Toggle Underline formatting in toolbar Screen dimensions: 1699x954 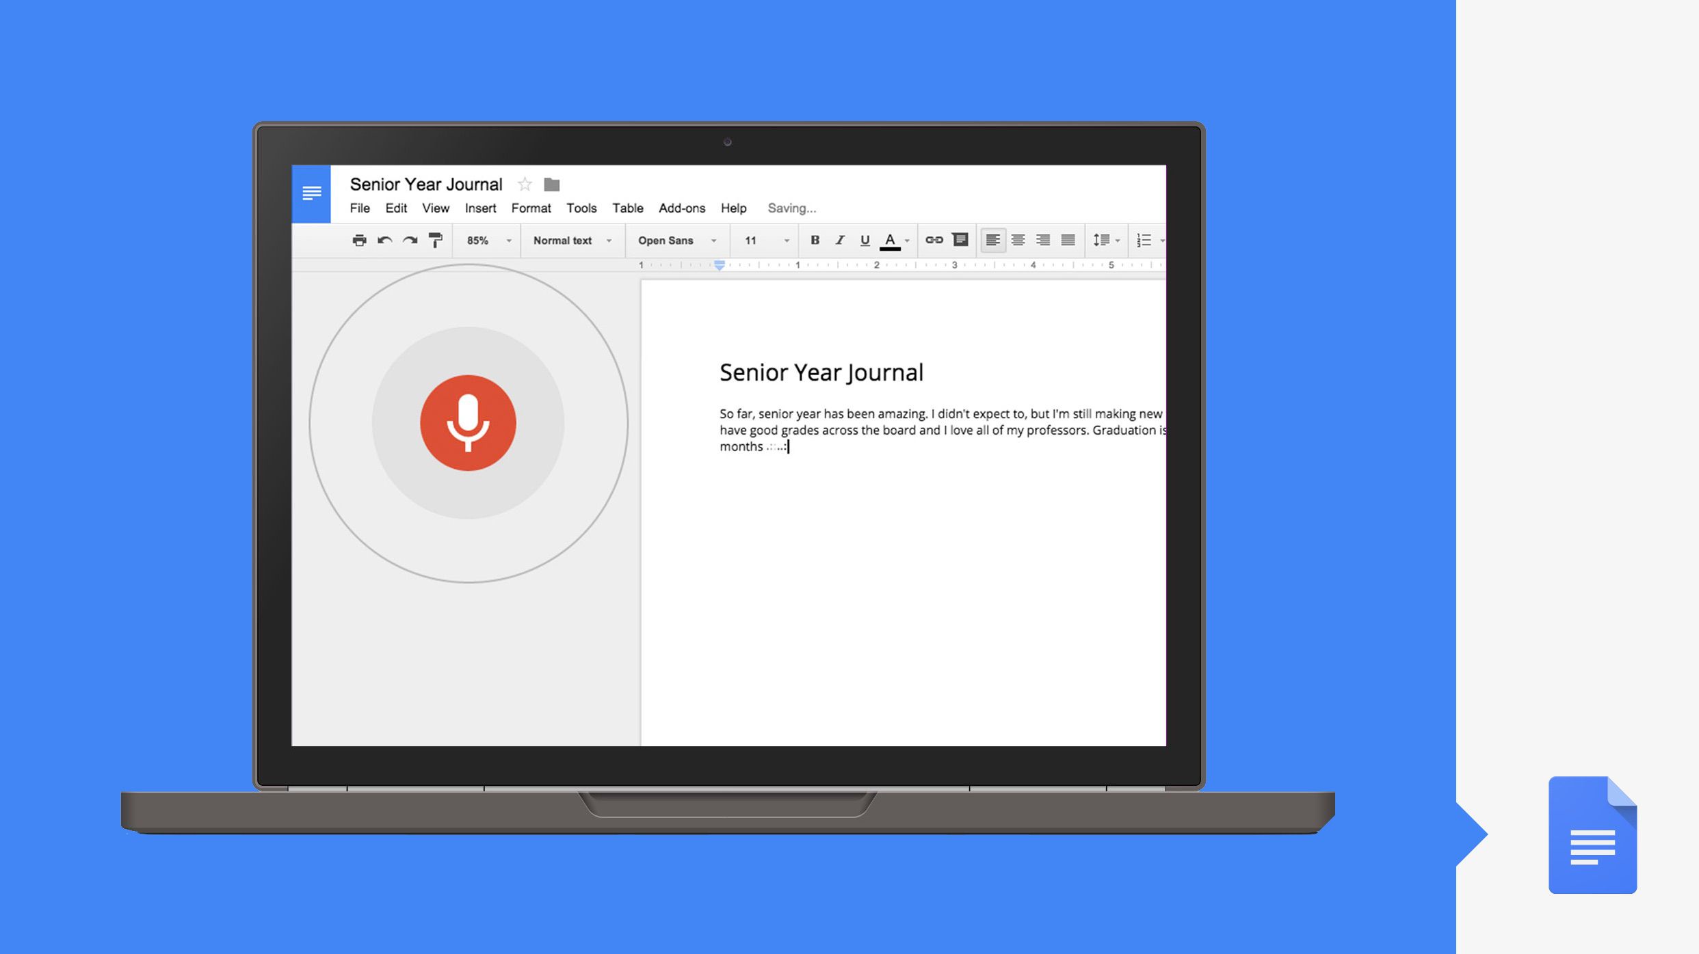click(862, 239)
